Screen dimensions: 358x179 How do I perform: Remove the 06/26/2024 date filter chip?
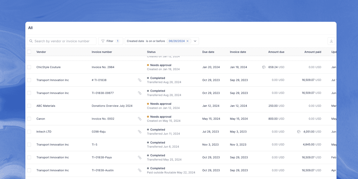click(187, 41)
